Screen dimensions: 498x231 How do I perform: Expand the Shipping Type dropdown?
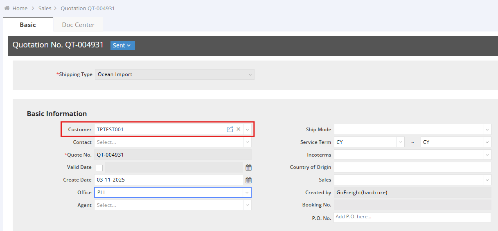tap(250, 74)
